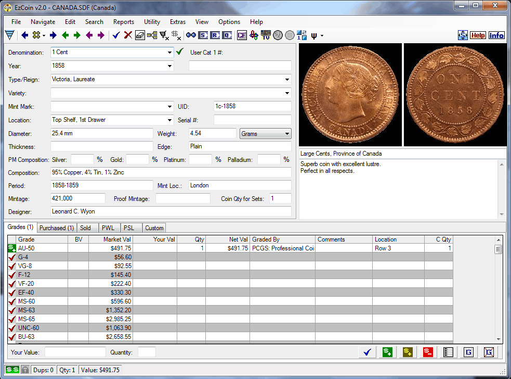The height and width of the screenshot is (379, 511).
Task: Open the Grams weight unit dropdown
Action: pos(289,133)
